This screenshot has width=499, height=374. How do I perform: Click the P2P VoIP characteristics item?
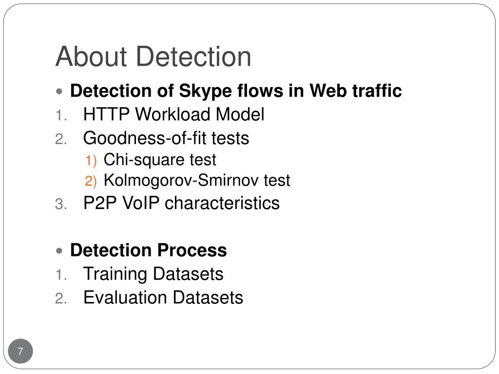(x=181, y=203)
